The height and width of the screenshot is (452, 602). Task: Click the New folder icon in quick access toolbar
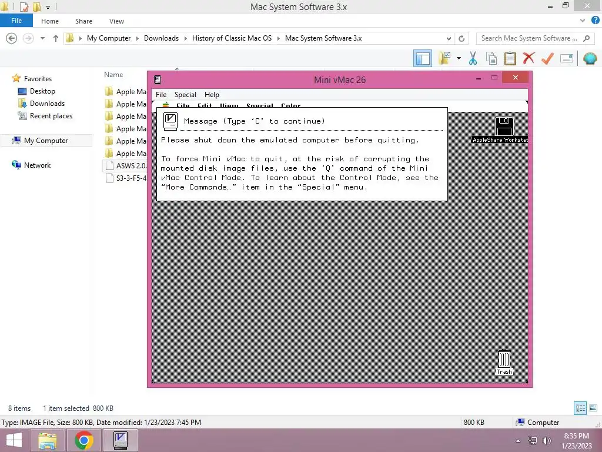36,7
